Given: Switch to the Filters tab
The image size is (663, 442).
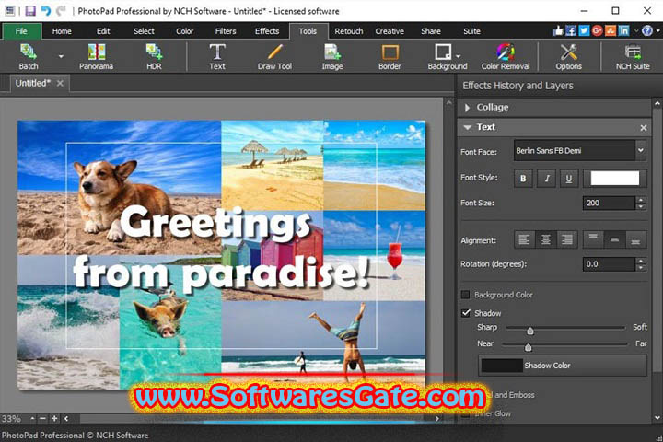Looking at the screenshot, I should pyautogui.click(x=226, y=31).
